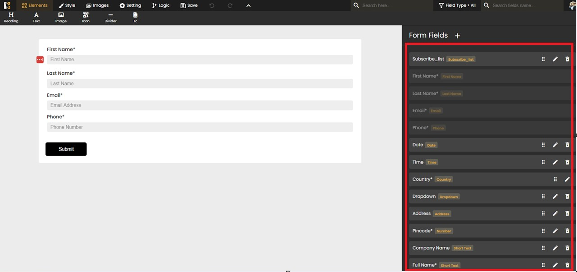Click the Email Address input field

[200, 105]
